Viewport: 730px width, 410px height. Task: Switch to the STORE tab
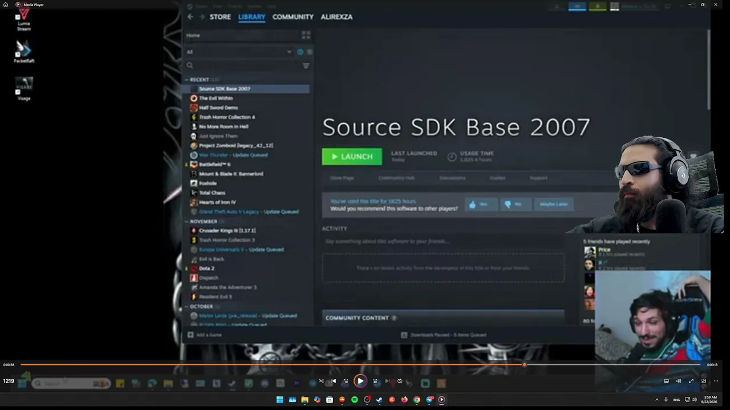pos(220,17)
